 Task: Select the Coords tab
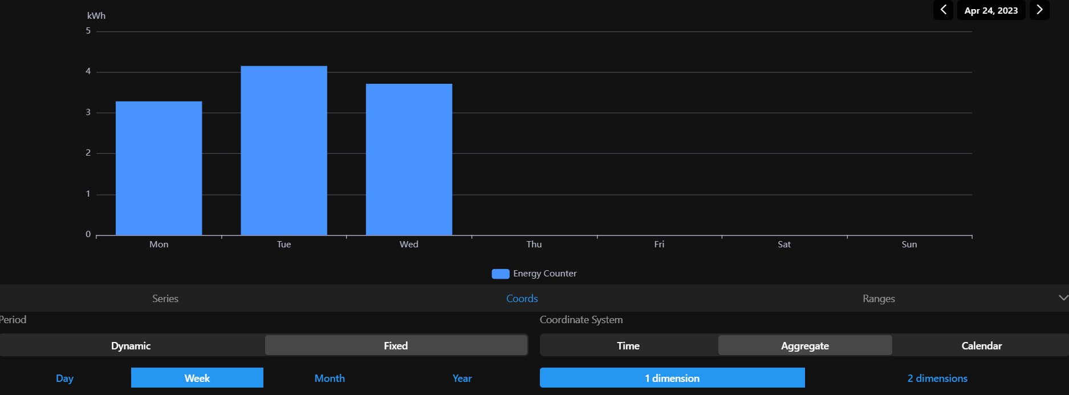point(522,299)
